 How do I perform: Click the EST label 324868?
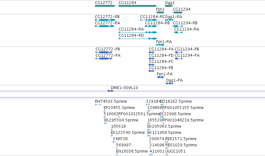coord(155,108)
